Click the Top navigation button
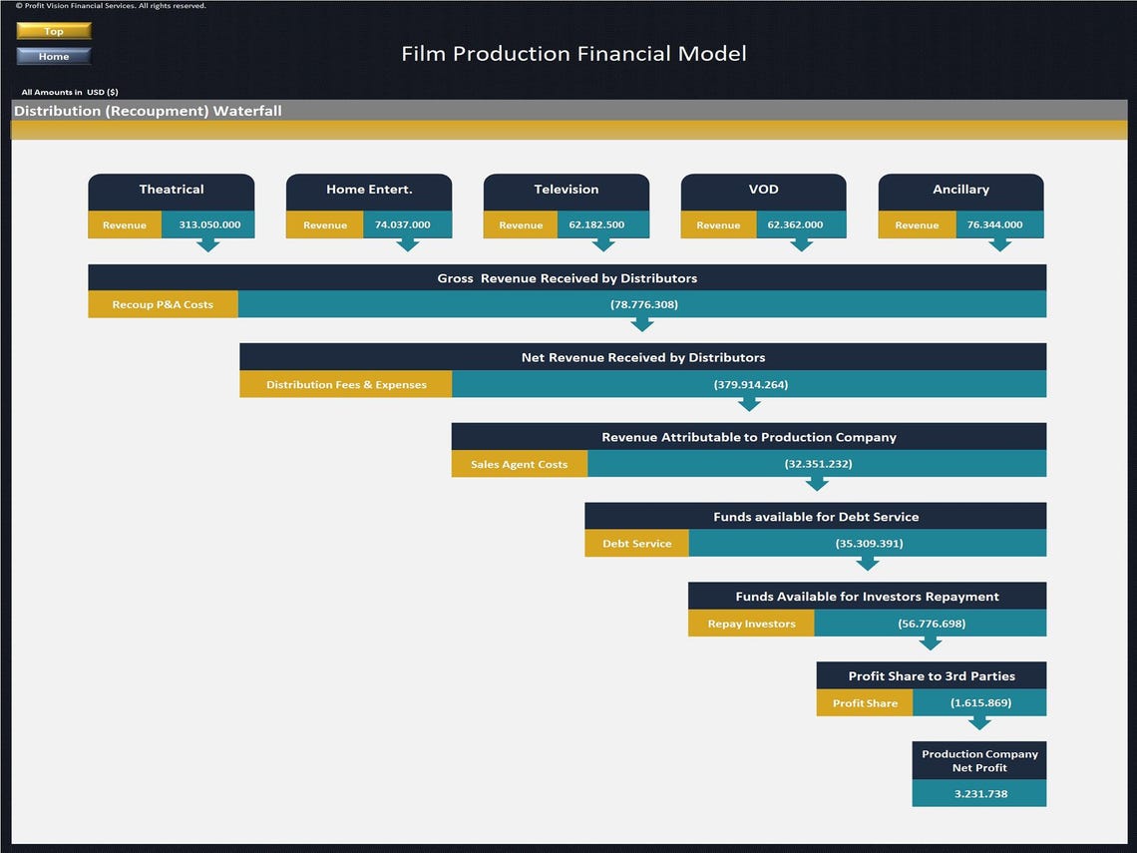Screen dimensions: 1137x853 (x=53, y=31)
